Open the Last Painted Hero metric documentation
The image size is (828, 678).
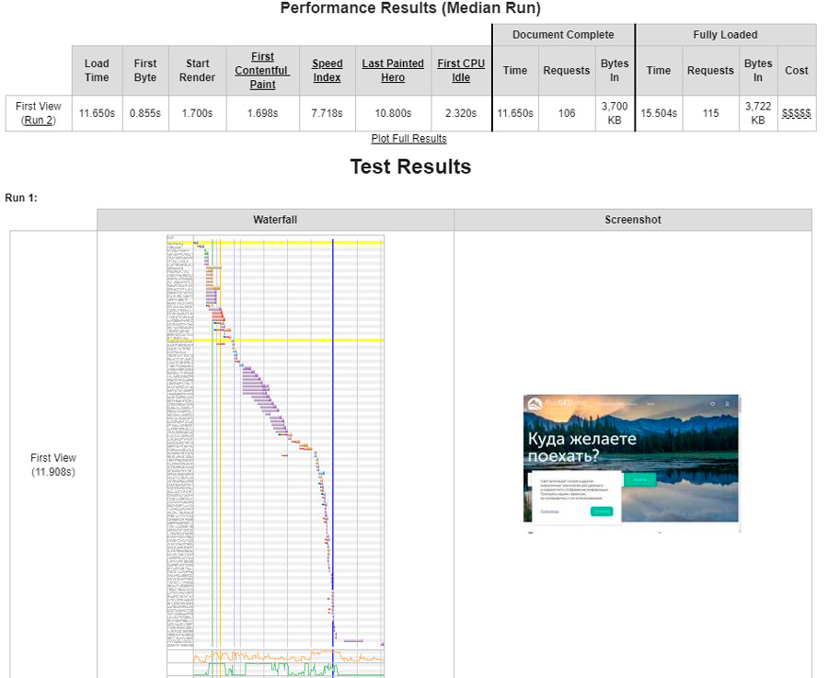coord(392,64)
